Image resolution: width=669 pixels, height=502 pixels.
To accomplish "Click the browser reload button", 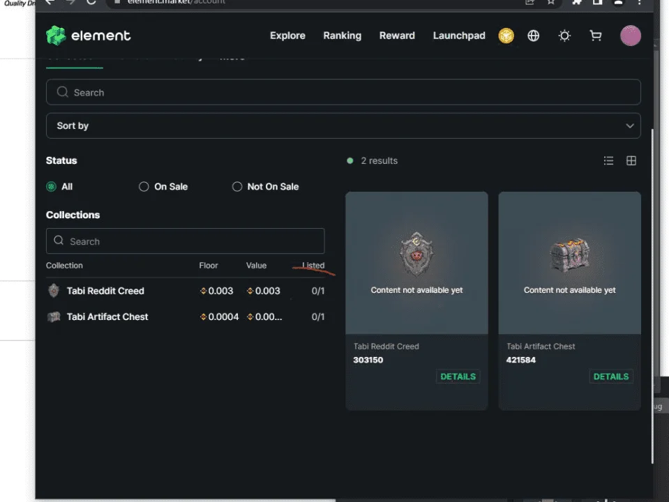I will point(91,1).
